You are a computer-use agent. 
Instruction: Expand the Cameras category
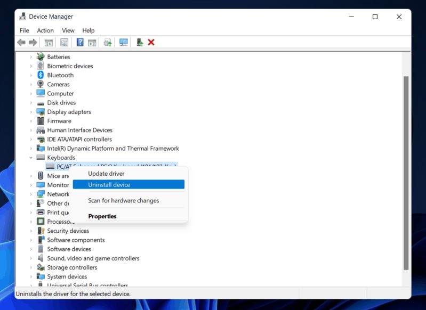(31, 84)
